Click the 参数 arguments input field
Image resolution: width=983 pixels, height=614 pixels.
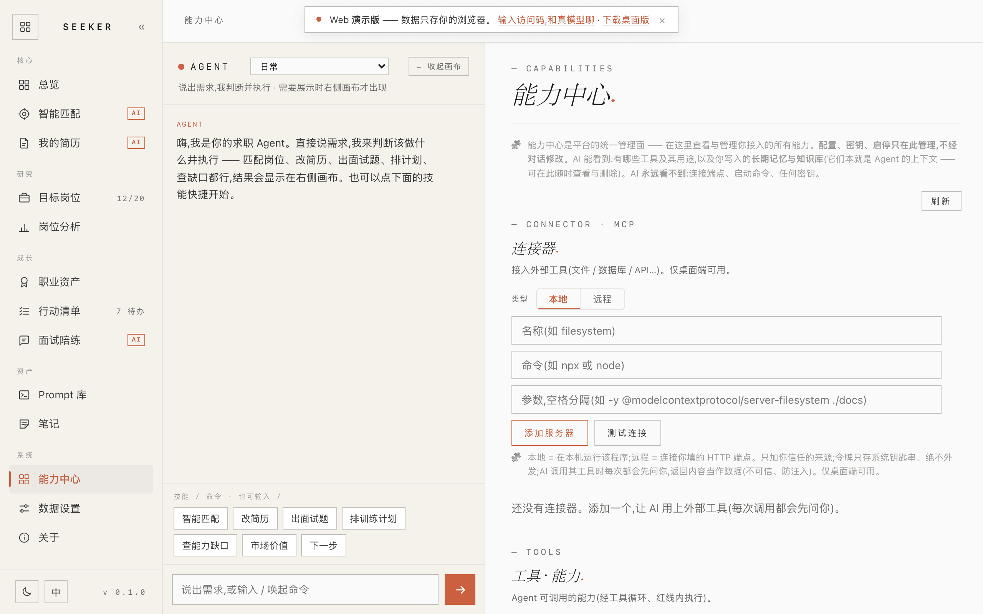click(x=726, y=399)
